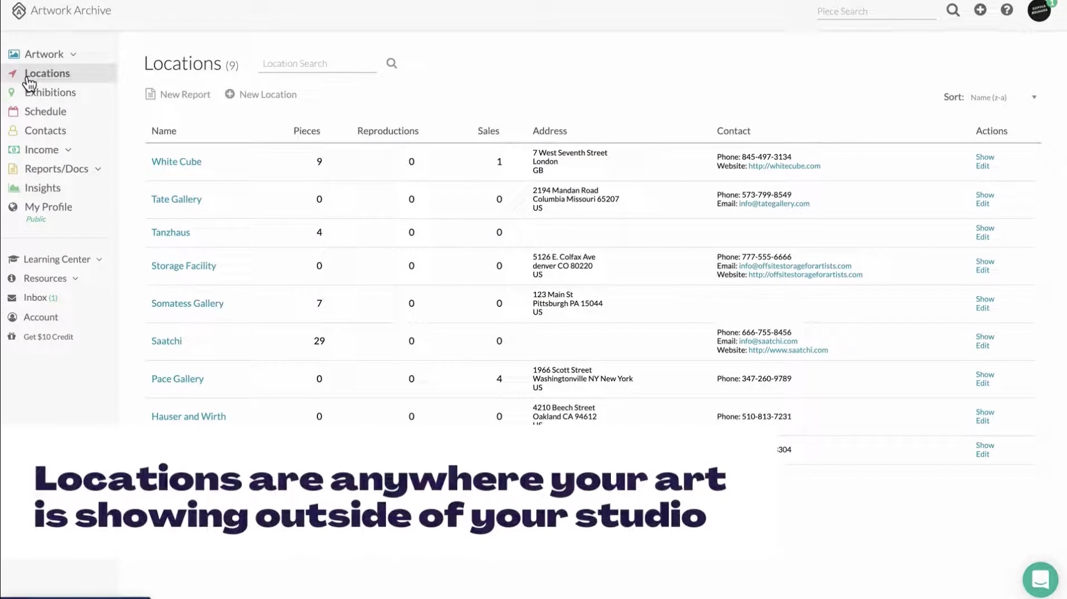
Task: Click into the Piece Search field
Action: 876,11
